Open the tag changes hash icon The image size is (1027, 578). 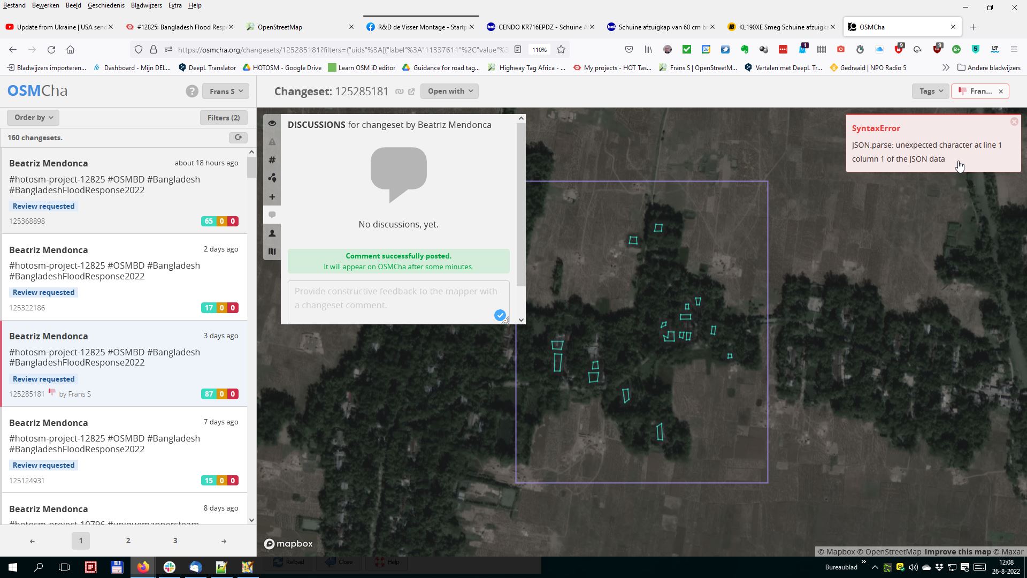(x=272, y=160)
